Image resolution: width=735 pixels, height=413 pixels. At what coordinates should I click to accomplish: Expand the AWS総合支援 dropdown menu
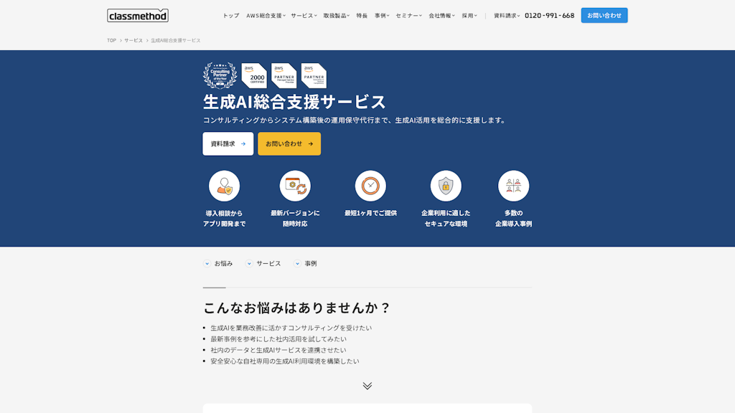[265, 16]
